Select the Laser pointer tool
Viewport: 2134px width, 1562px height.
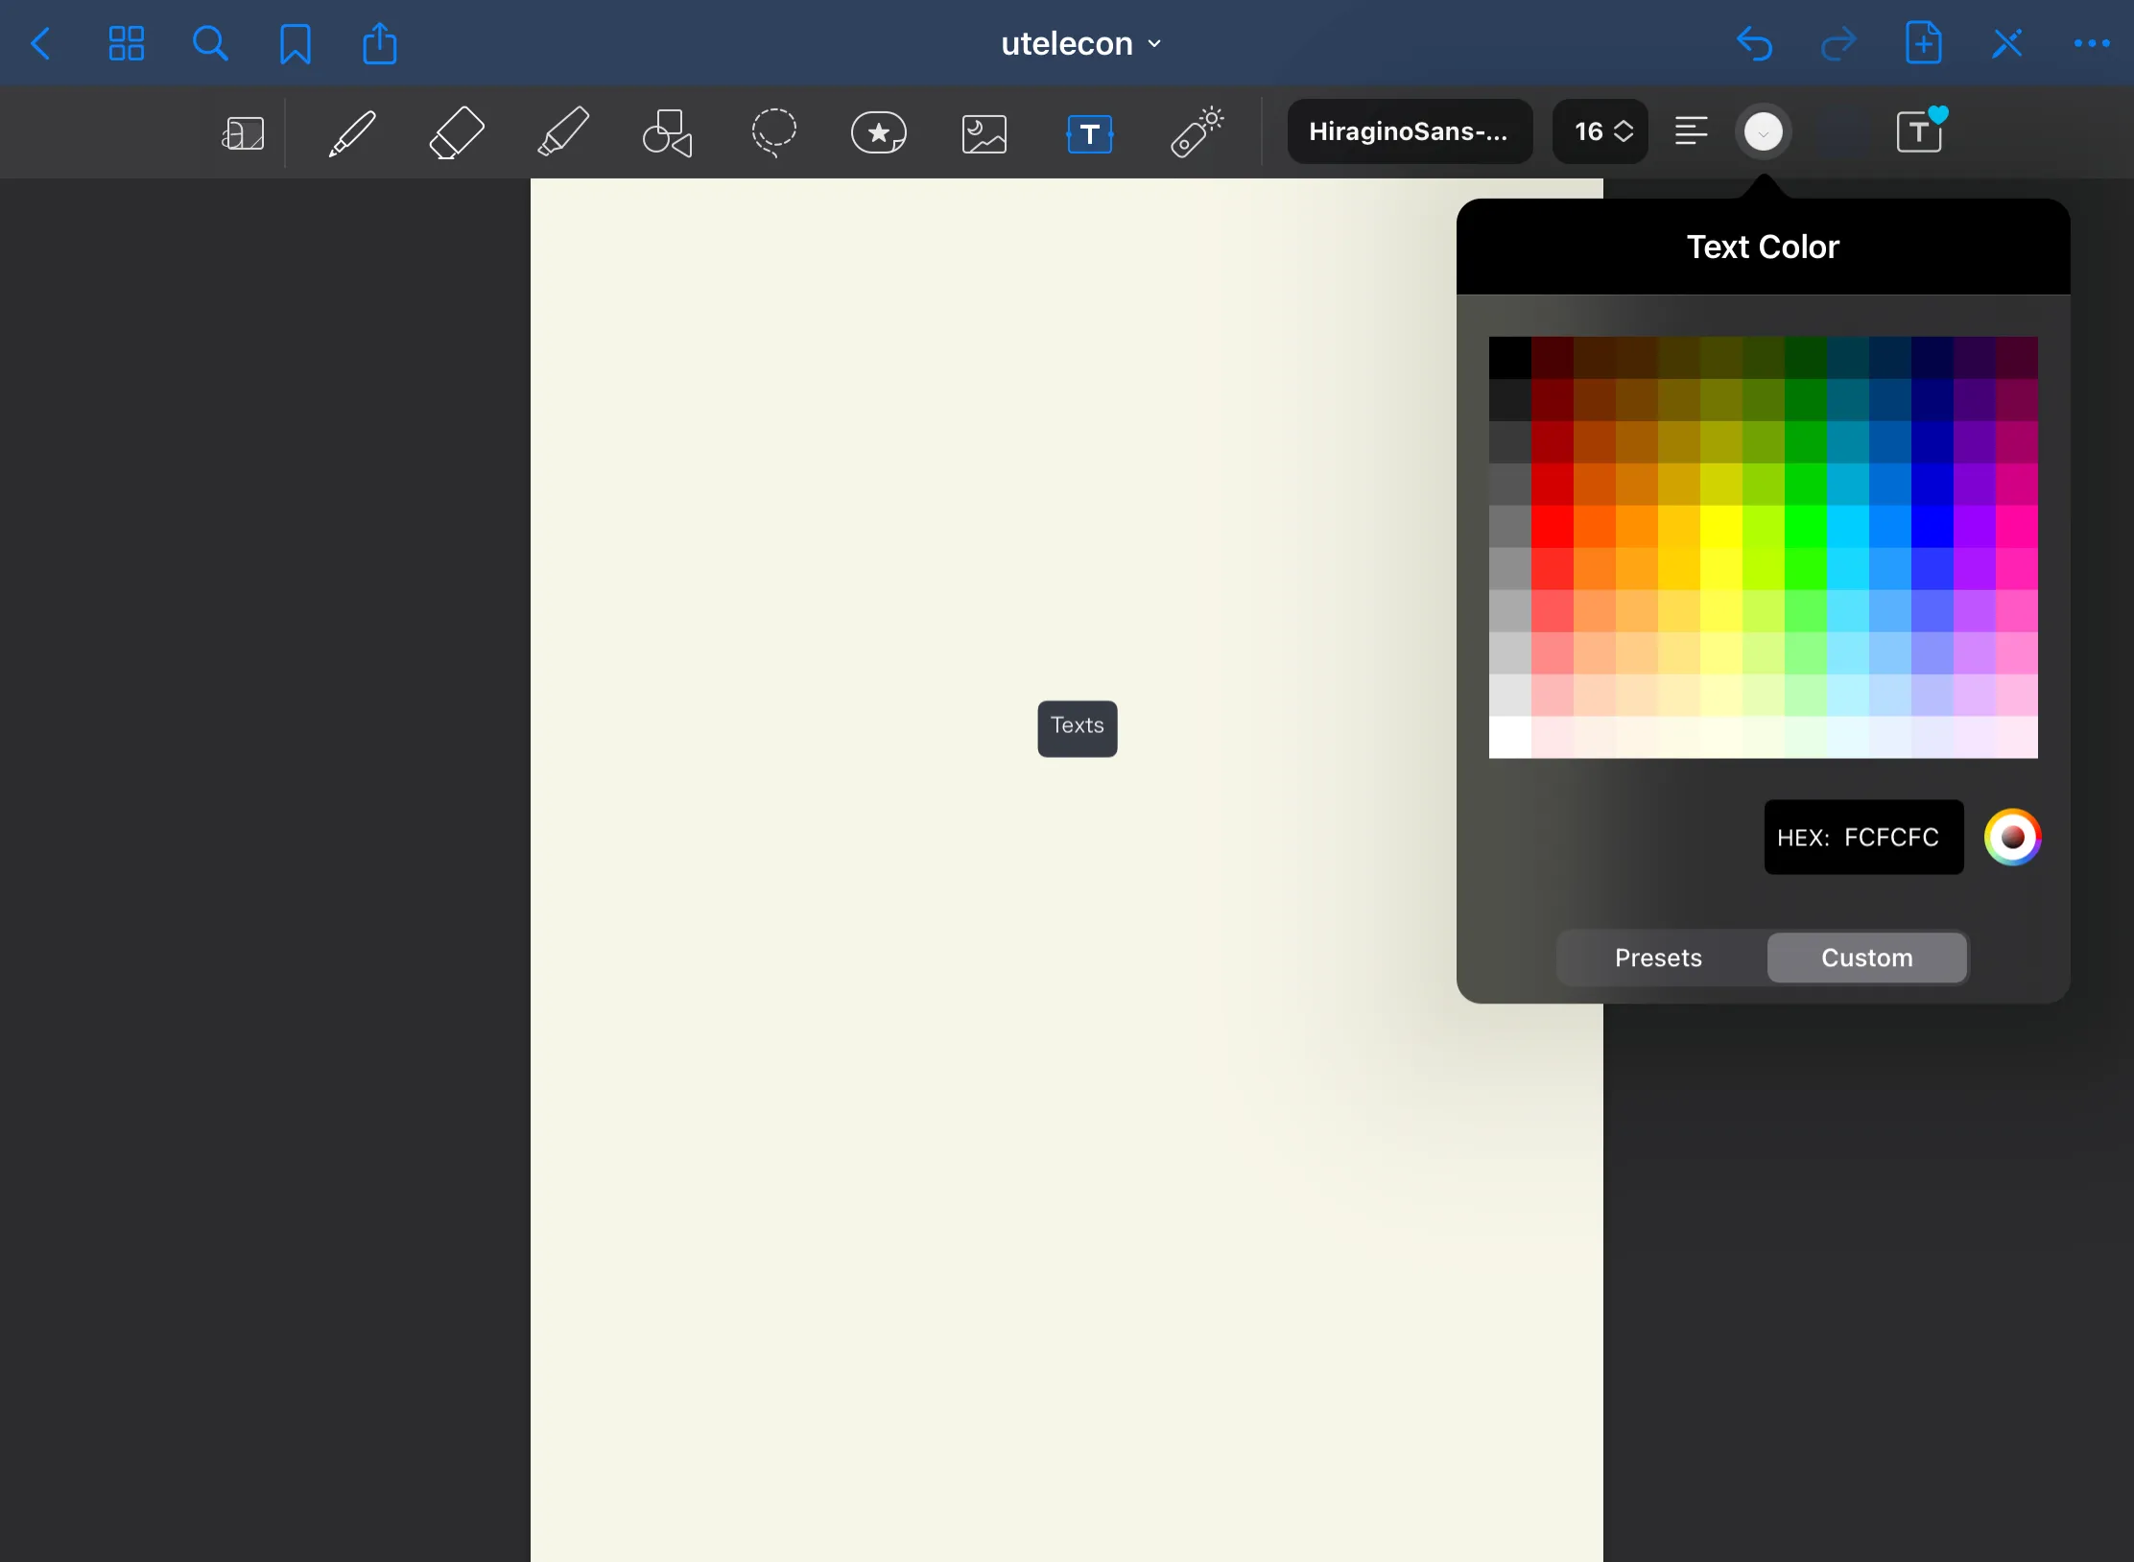(1196, 132)
